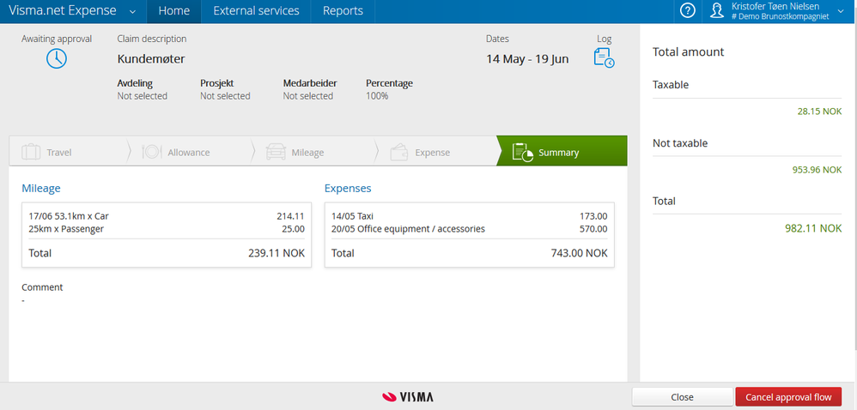Click the Kundemøter claim description text
Viewport: 857px width, 410px height.
click(x=151, y=60)
